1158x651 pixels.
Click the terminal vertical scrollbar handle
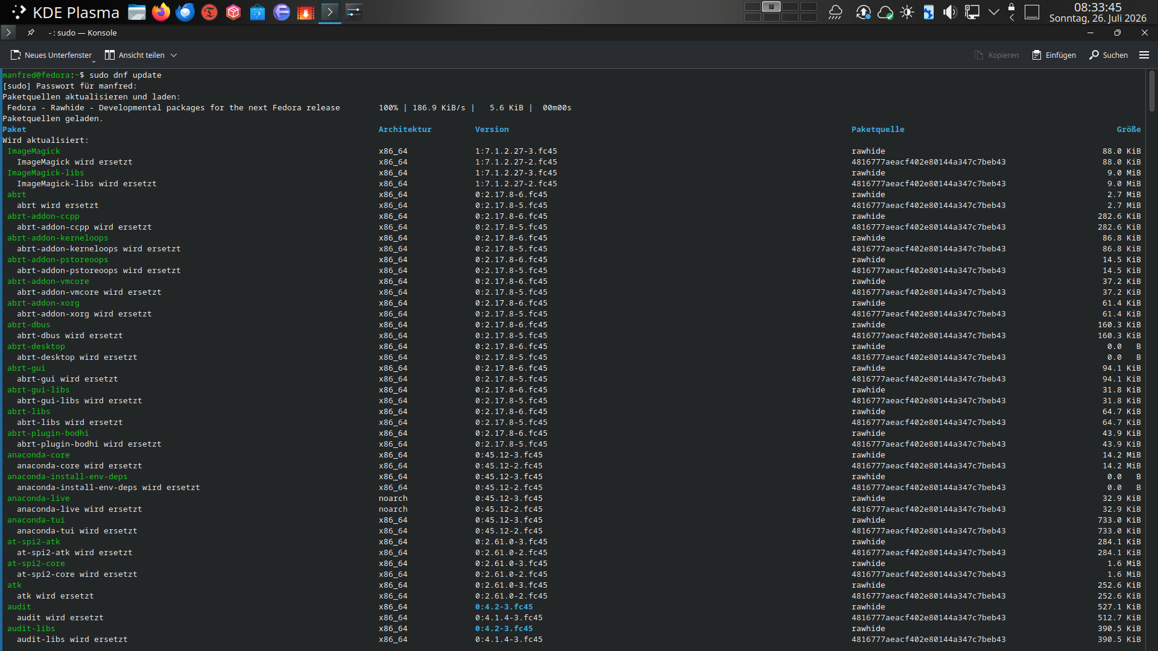tap(1151, 90)
